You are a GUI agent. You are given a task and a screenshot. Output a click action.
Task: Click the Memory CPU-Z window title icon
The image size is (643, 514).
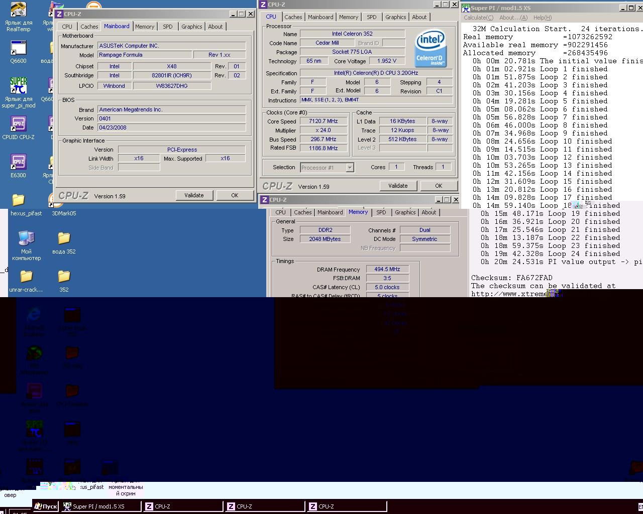point(264,200)
